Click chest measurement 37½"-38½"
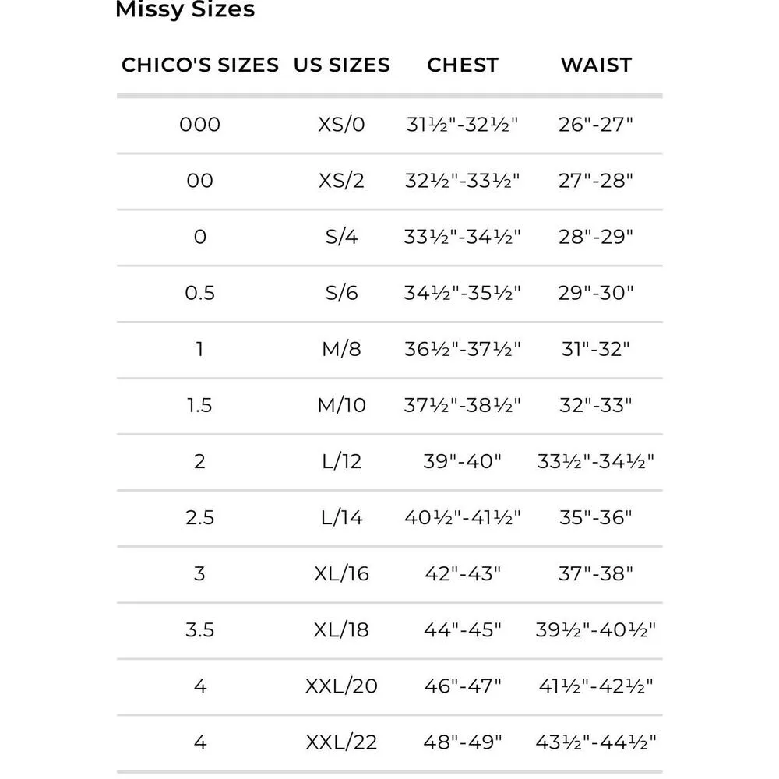The height and width of the screenshot is (779, 779). click(463, 405)
